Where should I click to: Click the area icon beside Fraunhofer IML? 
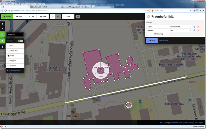click(x=149, y=17)
